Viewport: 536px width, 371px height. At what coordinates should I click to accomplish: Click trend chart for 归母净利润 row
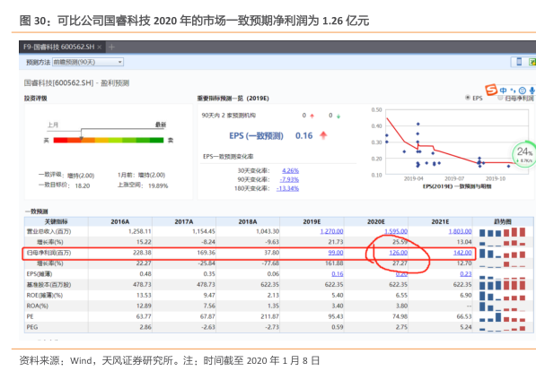(x=502, y=254)
